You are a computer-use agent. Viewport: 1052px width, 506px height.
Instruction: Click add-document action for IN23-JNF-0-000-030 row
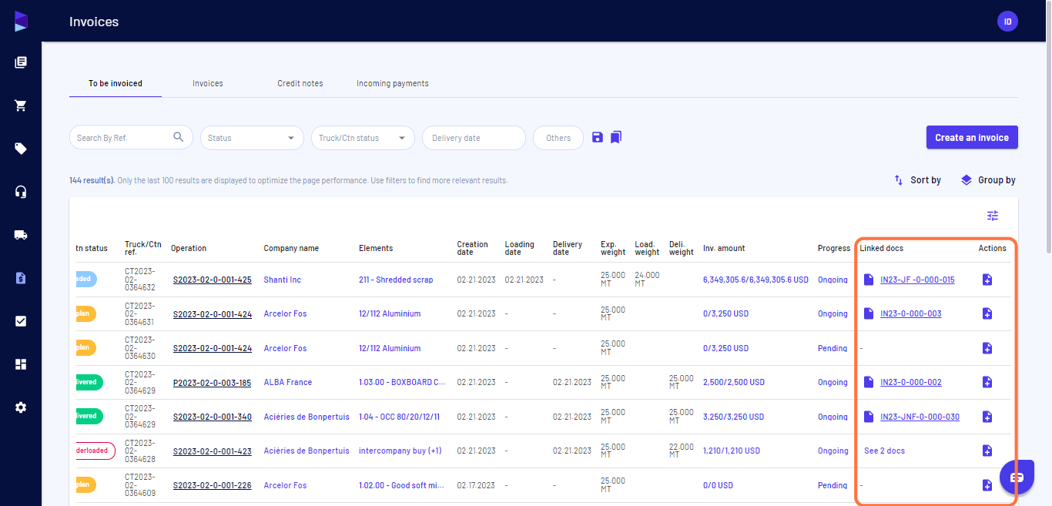987,417
